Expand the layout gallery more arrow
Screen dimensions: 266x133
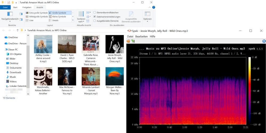pyautogui.click(x=73, y=20)
